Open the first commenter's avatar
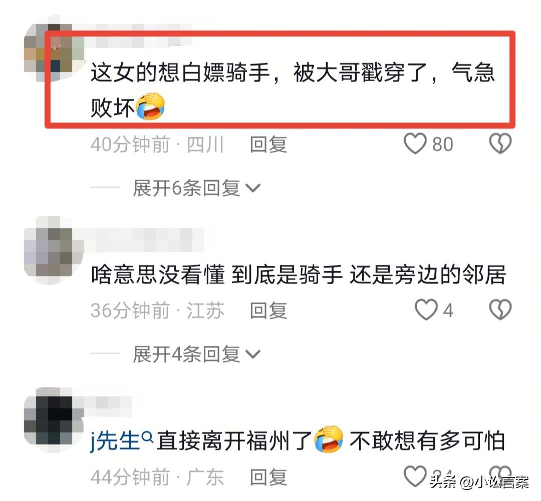 pos(54,48)
